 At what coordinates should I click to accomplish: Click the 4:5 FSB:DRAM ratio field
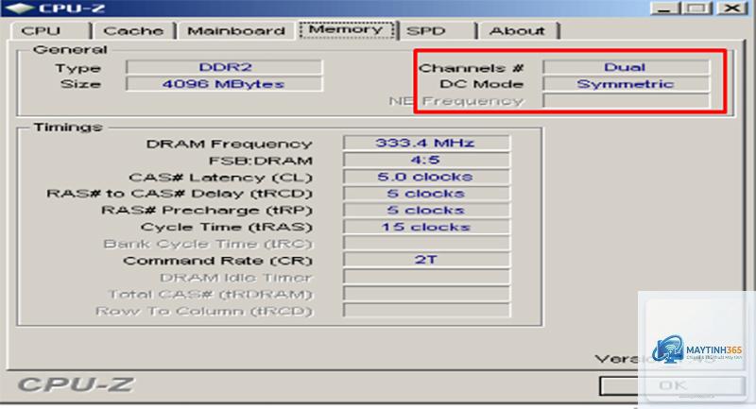tap(426, 160)
